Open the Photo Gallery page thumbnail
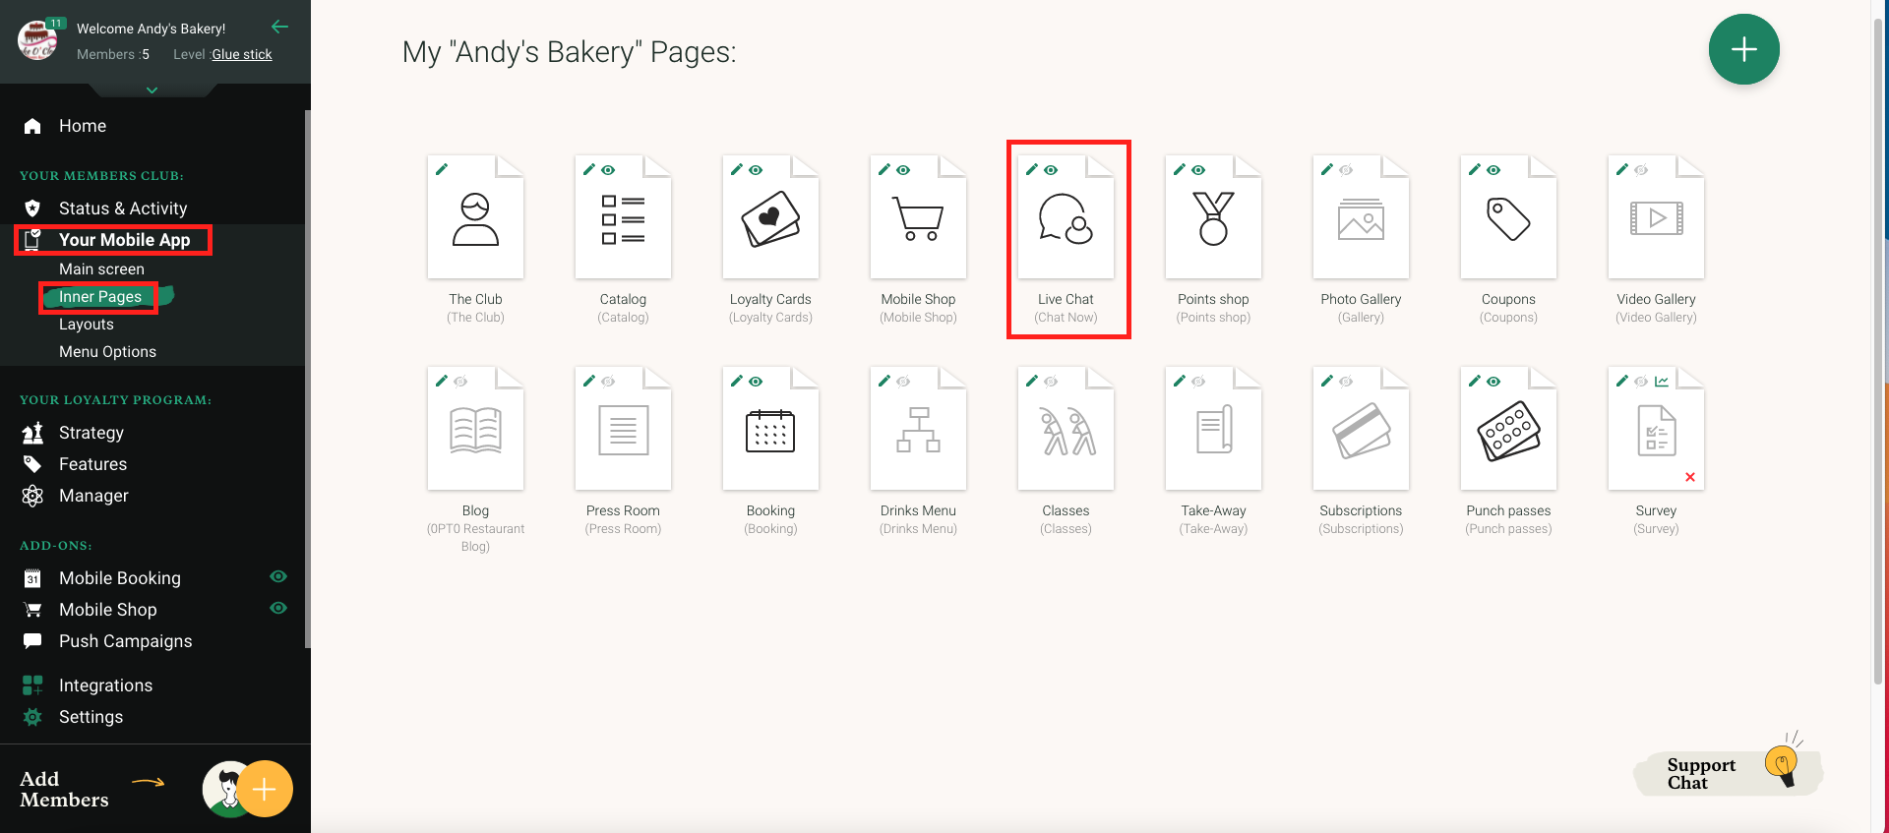The image size is (1889, 833). tap(1361, 217)
